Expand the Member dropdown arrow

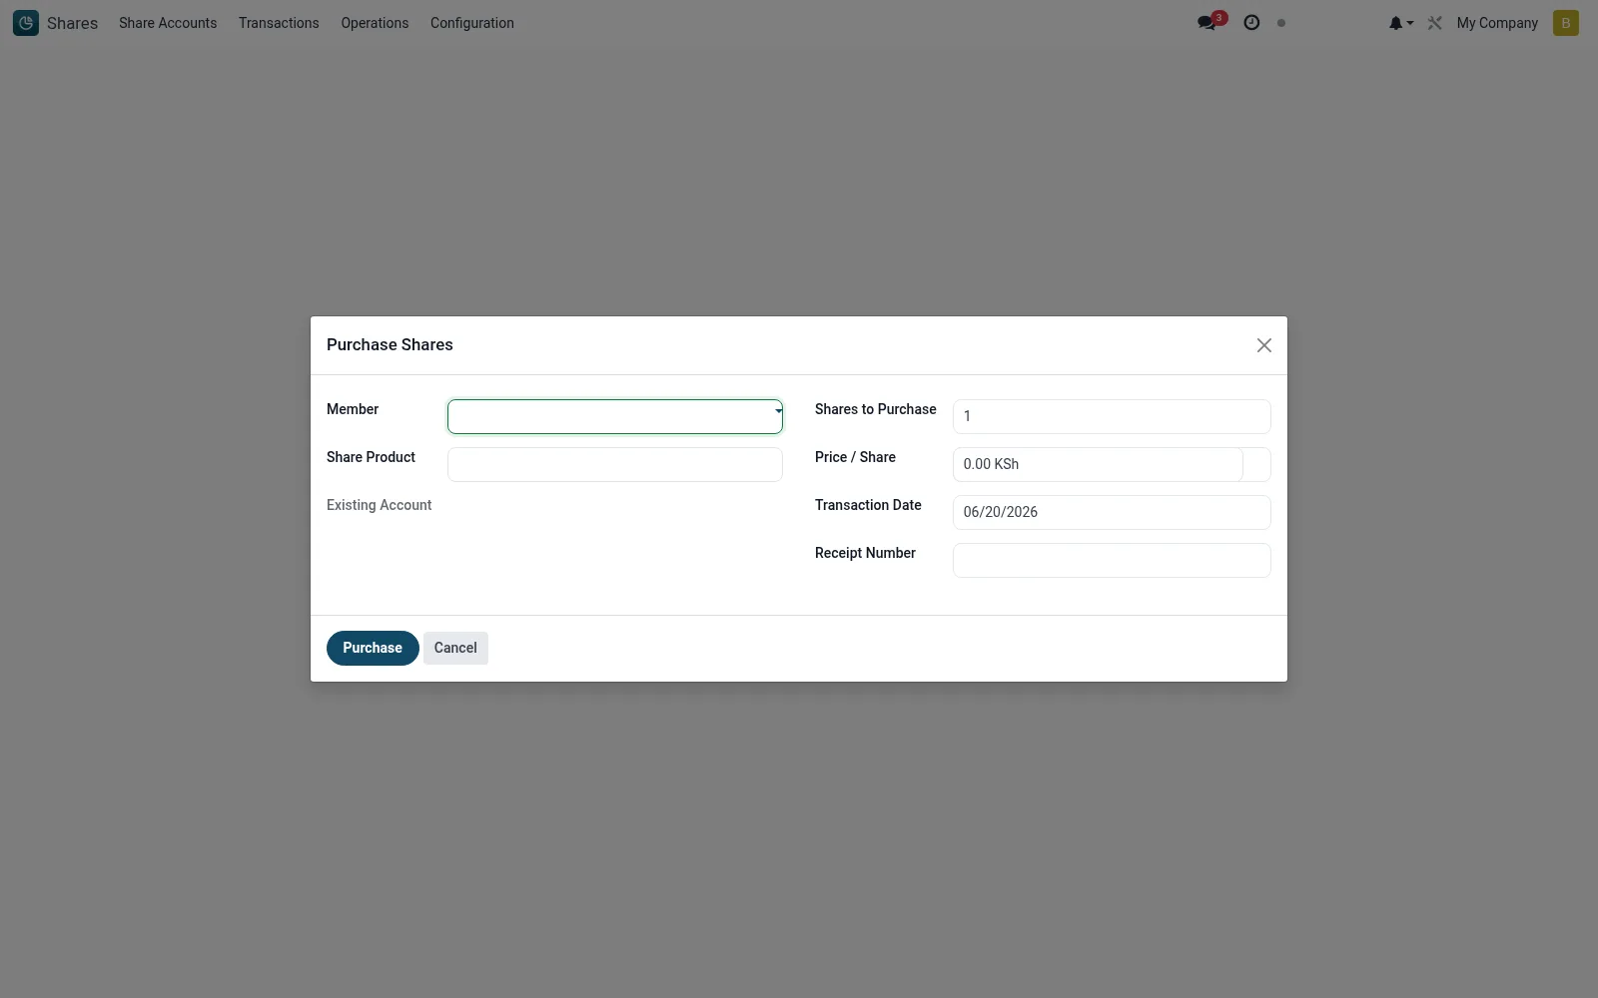click(x=778, y=411)
